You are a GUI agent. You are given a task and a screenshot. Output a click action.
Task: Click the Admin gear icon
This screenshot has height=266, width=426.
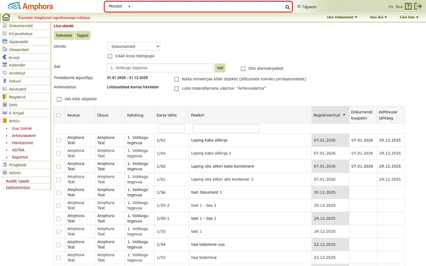coord(5,172)
